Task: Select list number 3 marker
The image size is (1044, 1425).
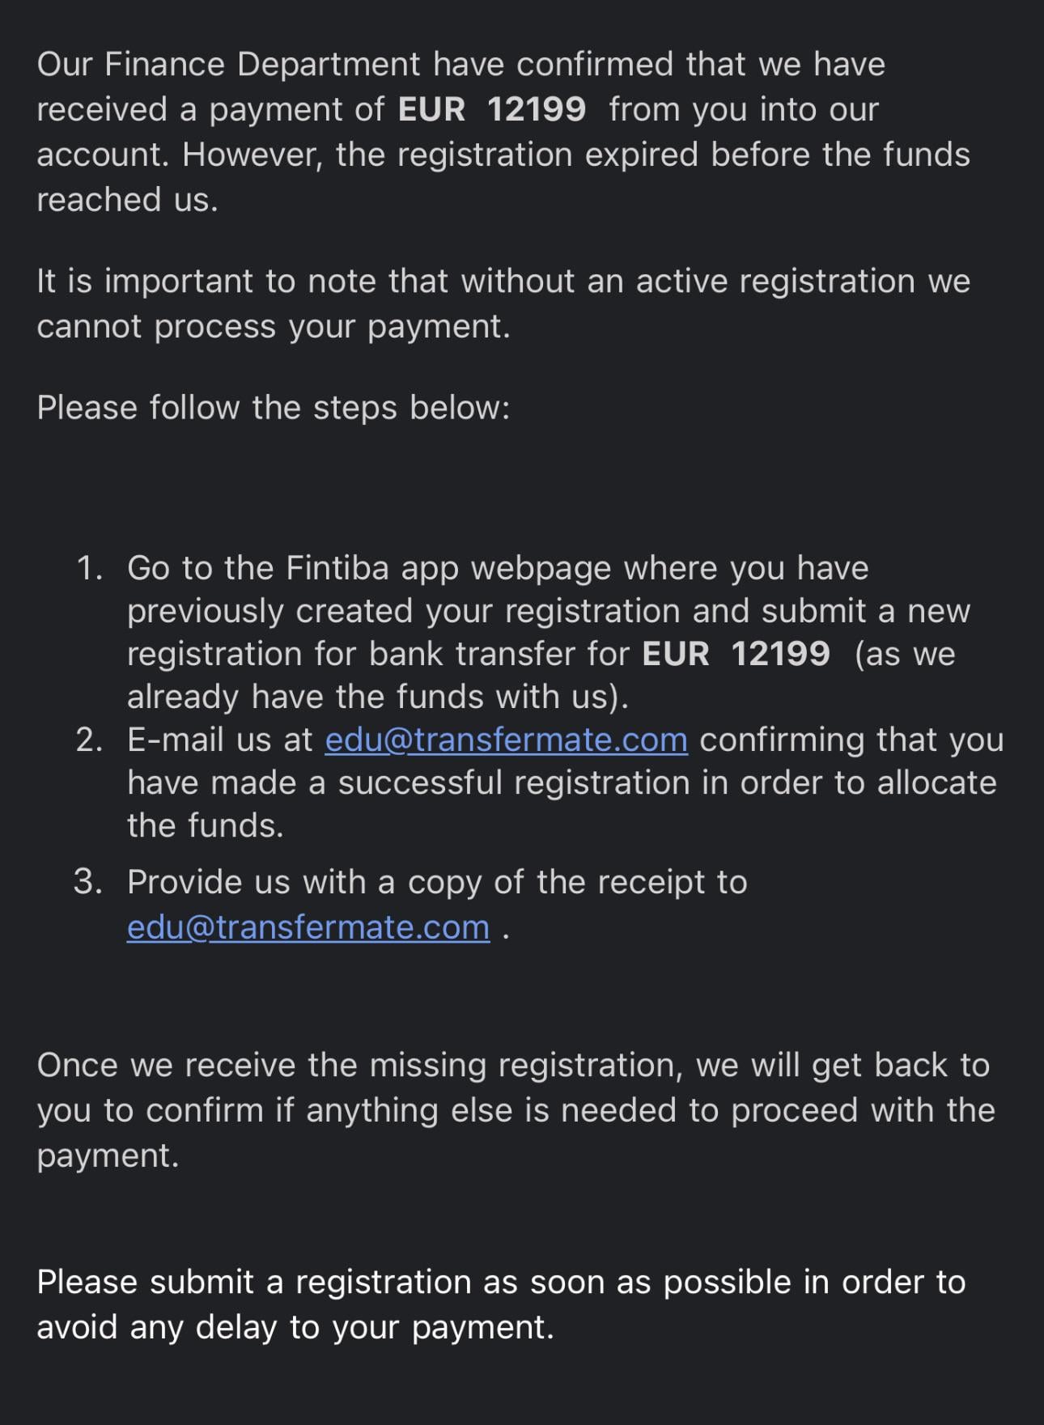Action: click(x=88, y=882)
